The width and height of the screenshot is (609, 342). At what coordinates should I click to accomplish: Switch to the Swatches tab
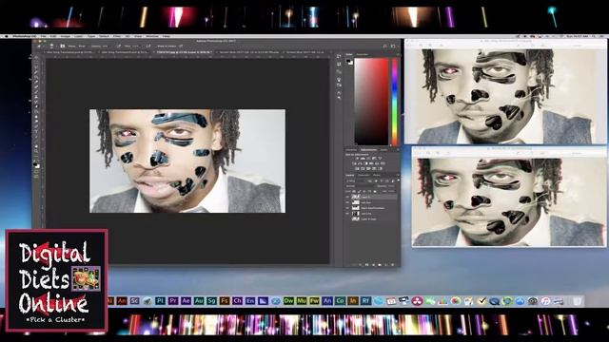click(362, 55)
